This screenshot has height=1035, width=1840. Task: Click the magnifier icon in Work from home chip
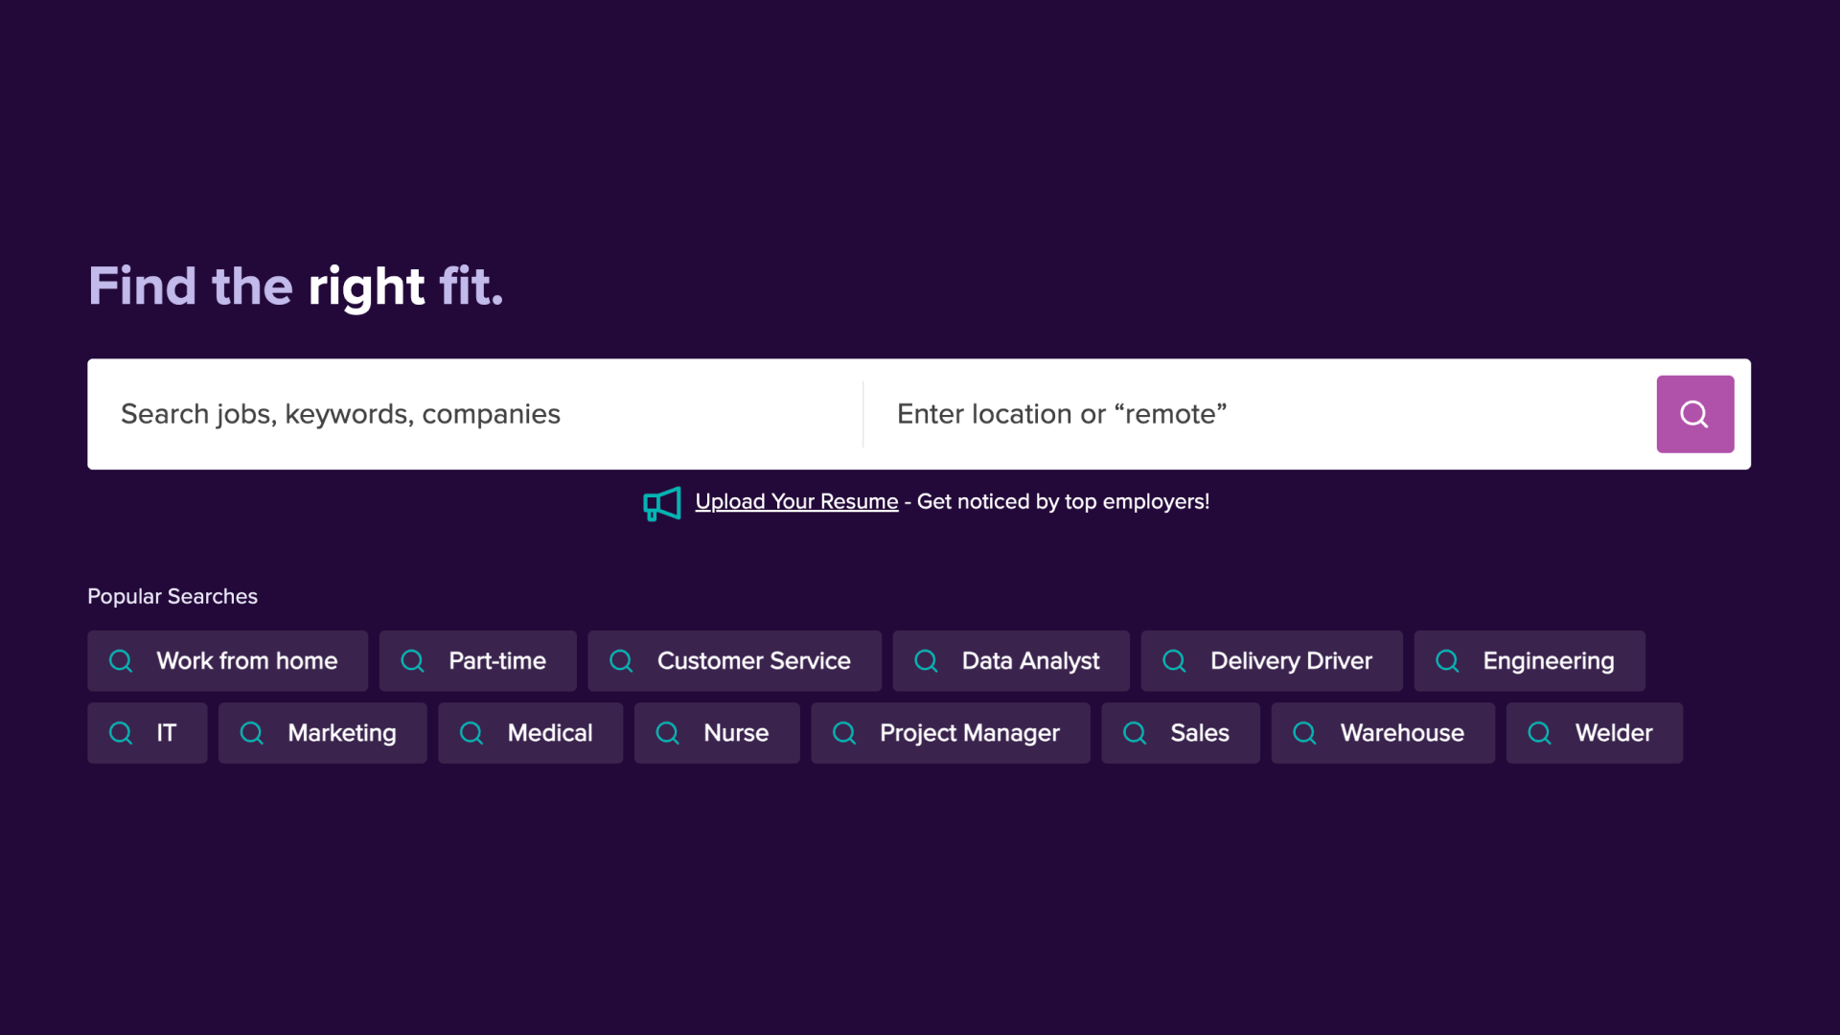tap(121, 661)
